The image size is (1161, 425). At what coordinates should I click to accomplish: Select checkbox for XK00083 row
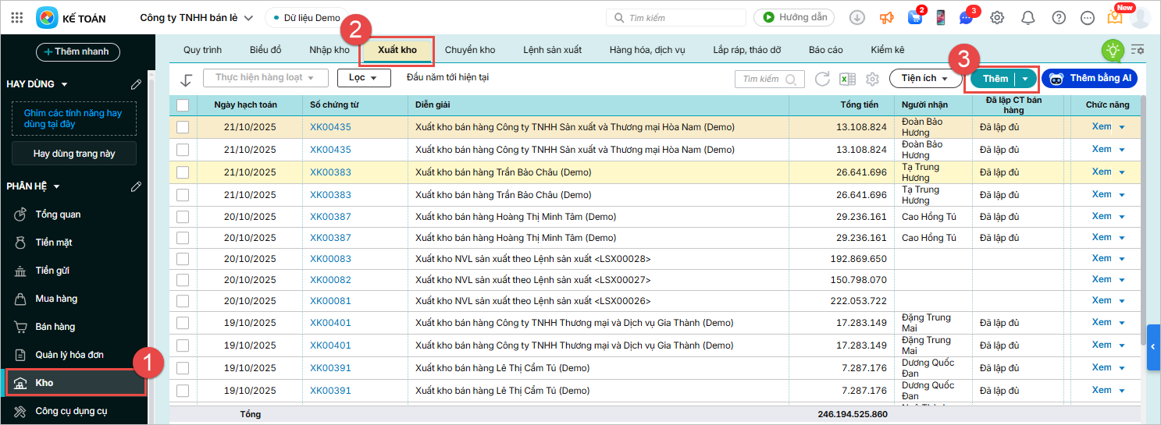[x=183, y=259]
